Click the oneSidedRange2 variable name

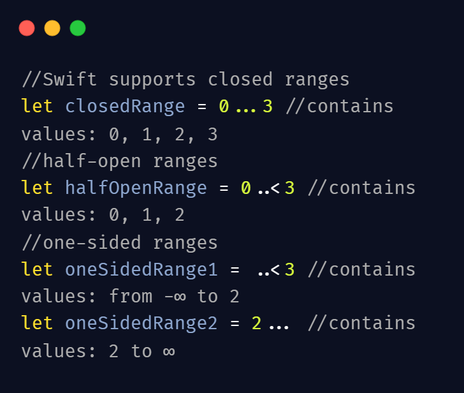point(141,323)
